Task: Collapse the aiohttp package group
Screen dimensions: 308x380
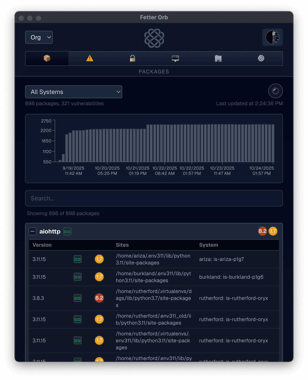Action: tap(32, 231)
